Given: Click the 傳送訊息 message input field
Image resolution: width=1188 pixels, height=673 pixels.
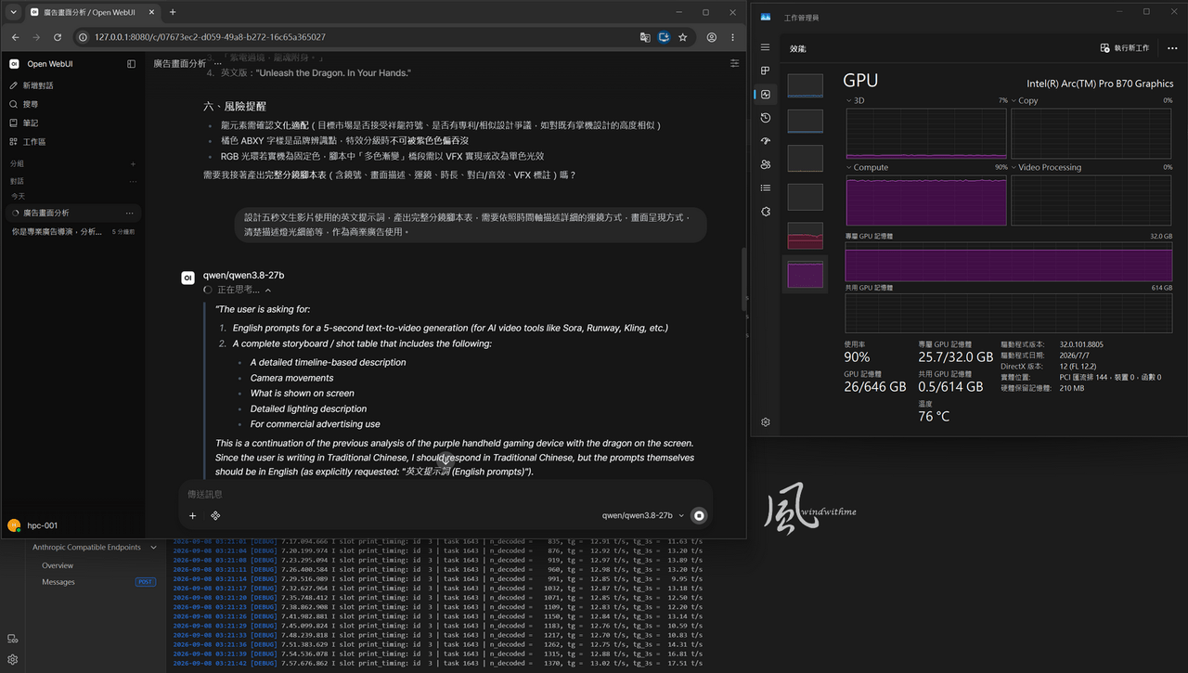Looking at the screenshot, I should (x=445, y=495).
